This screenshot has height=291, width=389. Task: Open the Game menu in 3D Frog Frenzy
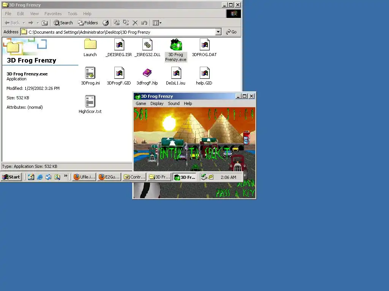point(141,103)
